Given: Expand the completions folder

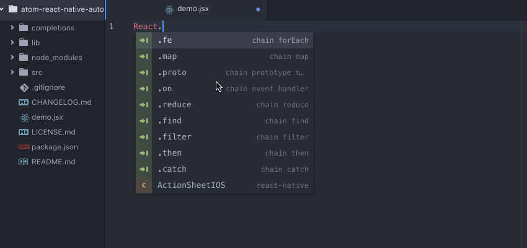Looking at the screenshot, I should tap(12, 28).
